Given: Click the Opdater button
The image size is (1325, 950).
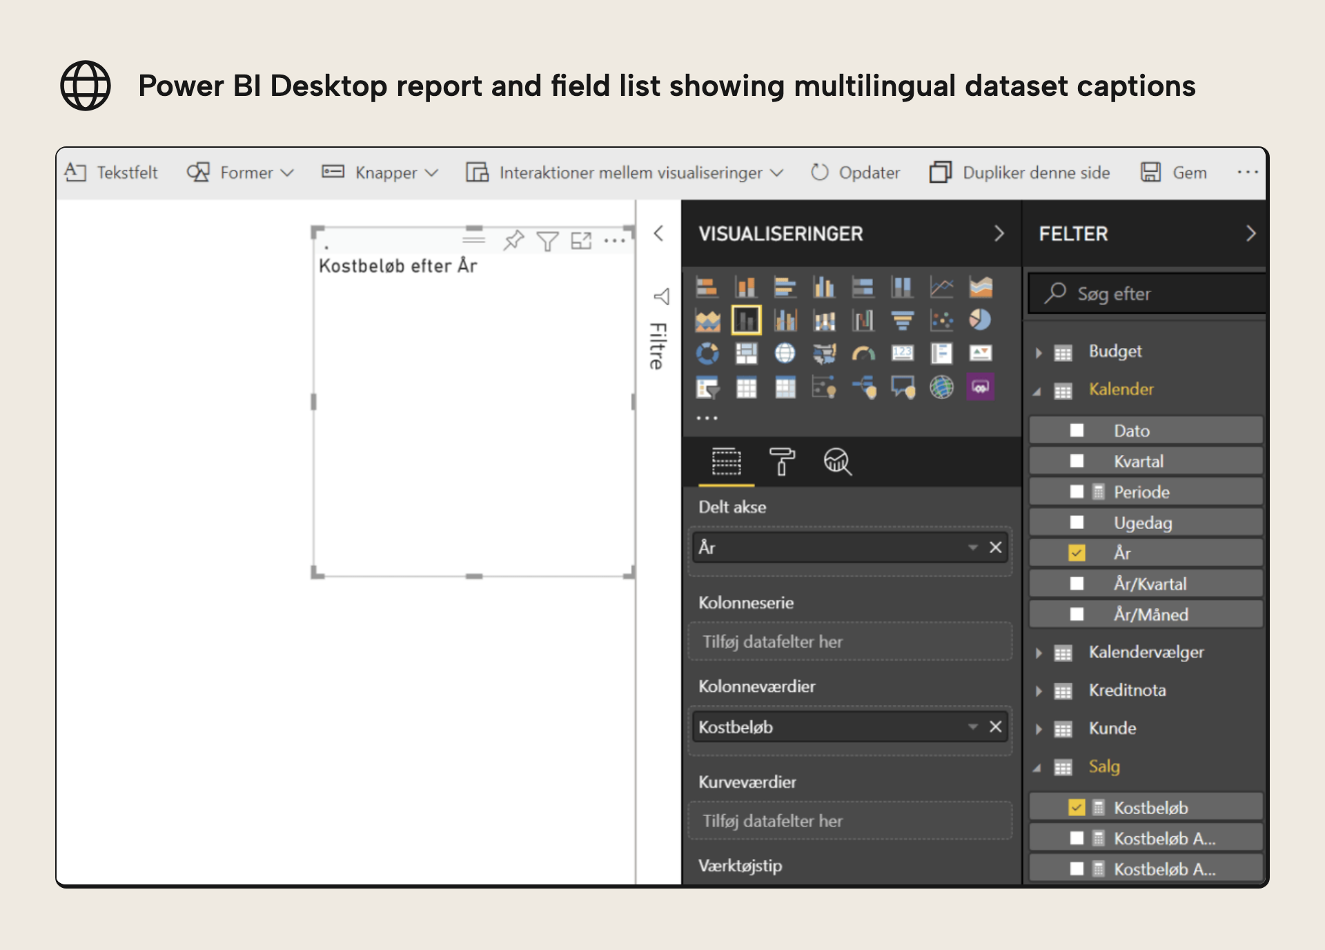Looking at the screenshot, I should pos(855,173).
